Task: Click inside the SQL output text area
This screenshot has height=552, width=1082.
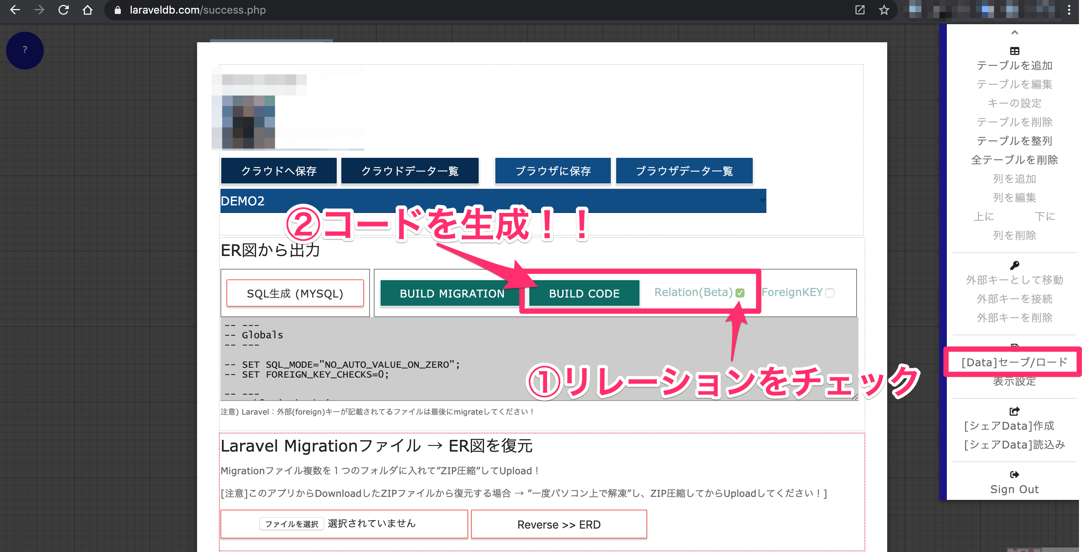Action: 539,359
